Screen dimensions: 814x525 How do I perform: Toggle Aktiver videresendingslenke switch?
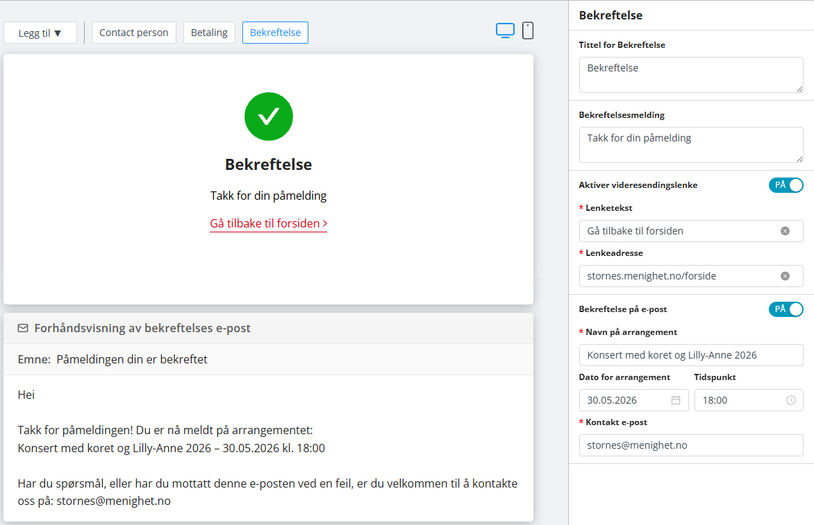786,185
